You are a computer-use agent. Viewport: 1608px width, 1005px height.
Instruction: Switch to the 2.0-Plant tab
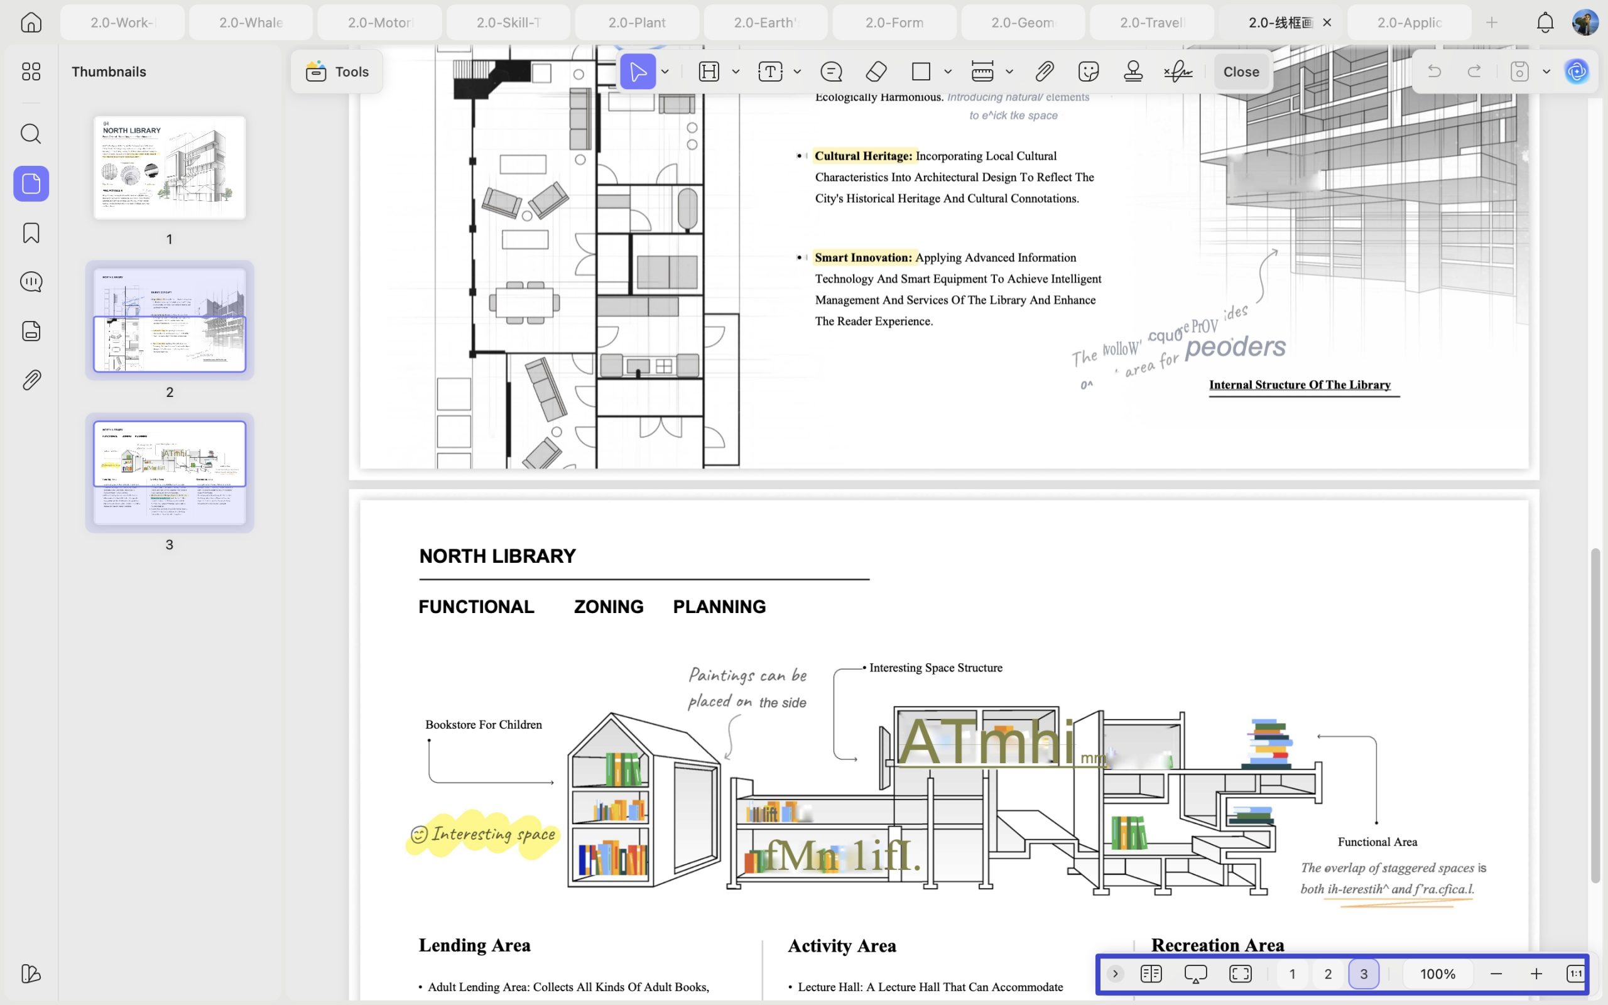(636, 23)
